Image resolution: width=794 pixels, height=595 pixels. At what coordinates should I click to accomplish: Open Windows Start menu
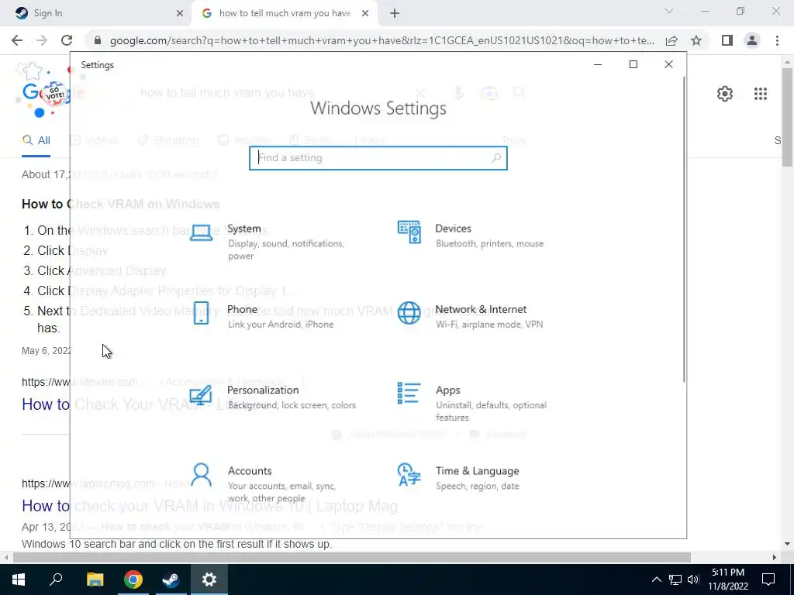click(19, 580)
